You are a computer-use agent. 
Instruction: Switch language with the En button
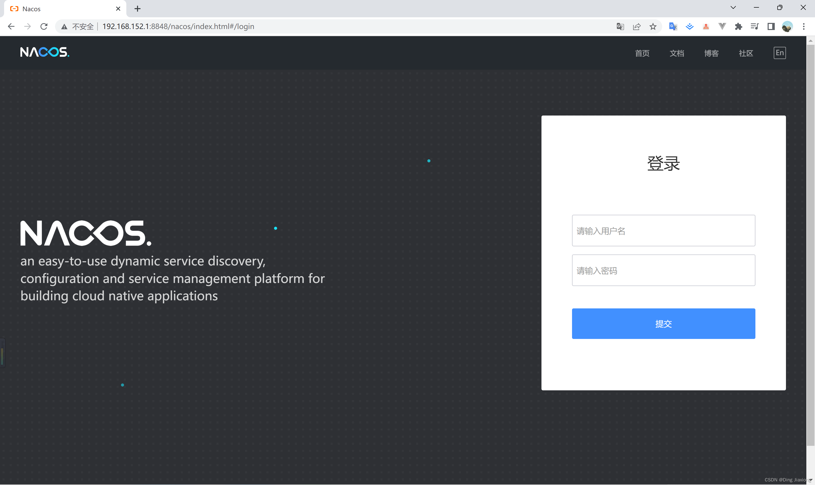(x=780, y=53)
